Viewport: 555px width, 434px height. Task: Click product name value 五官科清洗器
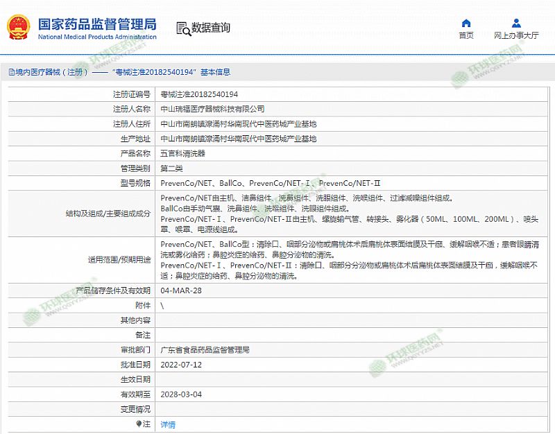coord(182,153)
